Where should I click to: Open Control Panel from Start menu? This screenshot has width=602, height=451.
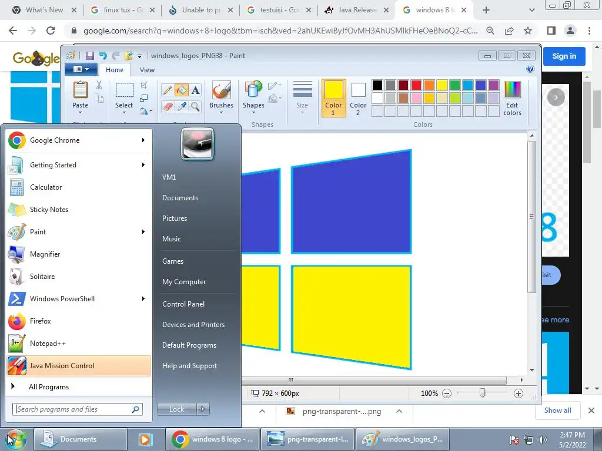[183, 304]
